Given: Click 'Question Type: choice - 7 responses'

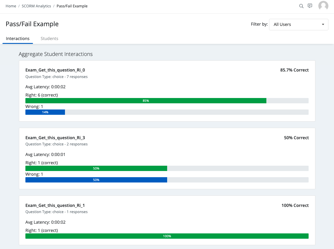Looking at the screenshot, I should click(56, 77).
